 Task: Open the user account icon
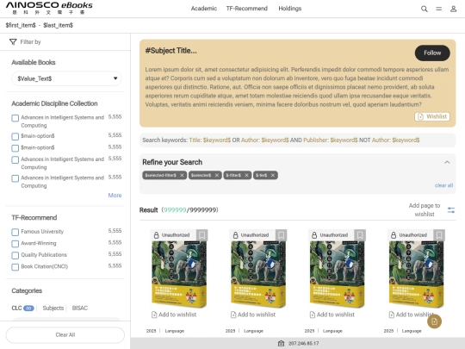(453, 9)
